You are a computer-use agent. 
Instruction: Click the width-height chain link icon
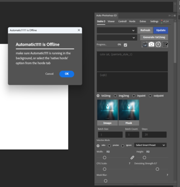[x=132, y=157]
